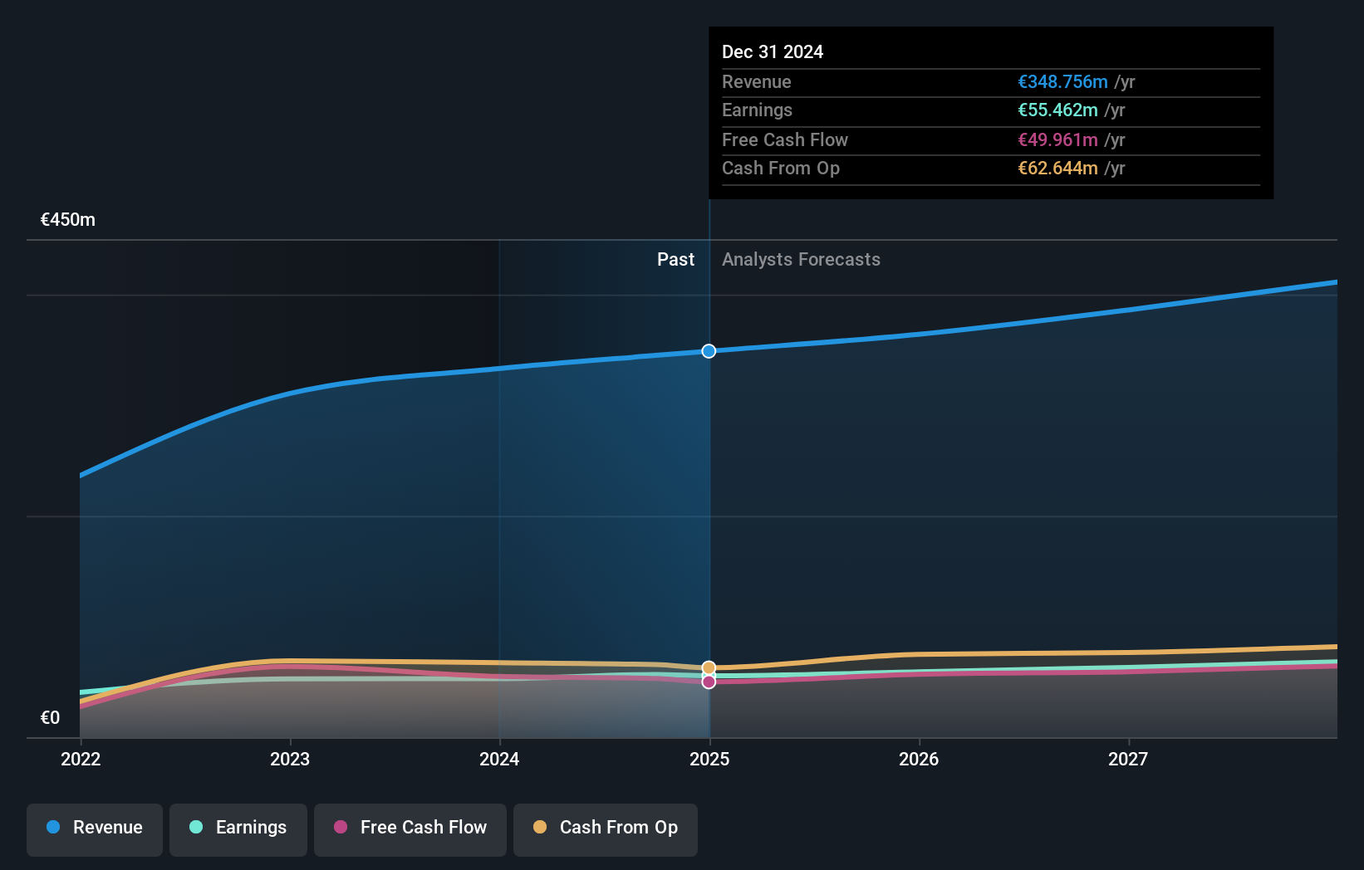Click the Past label
Image resolution: width=1364 pixels, height=870 pixels.
click(675, 260)
